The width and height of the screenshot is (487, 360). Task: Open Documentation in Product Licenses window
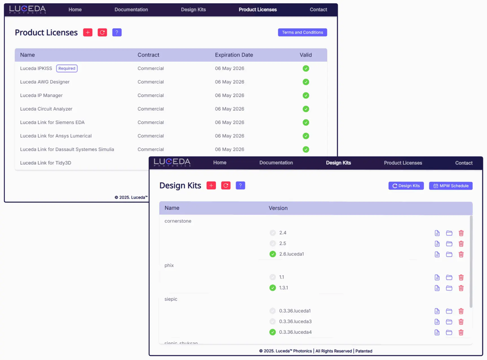point(131,10)
